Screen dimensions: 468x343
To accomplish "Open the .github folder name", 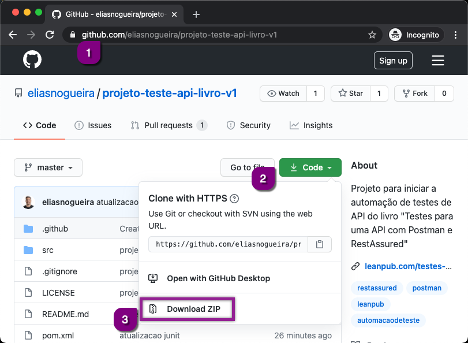I will (x=55, y=229).
